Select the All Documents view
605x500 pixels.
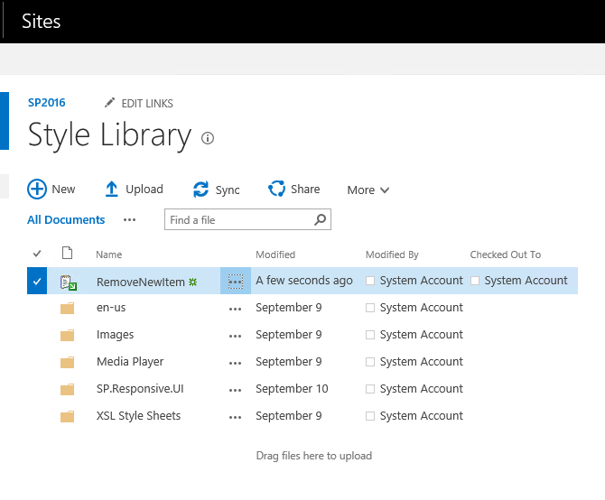click(x=66, y=219)
